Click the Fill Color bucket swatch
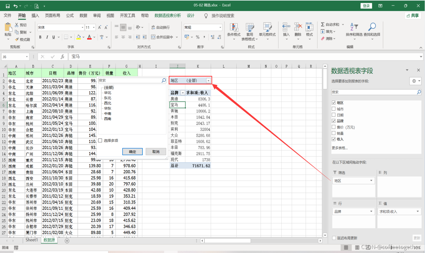The width and height of the screenshot is (425, 253). pyautogui.click(x=79, y=37)
